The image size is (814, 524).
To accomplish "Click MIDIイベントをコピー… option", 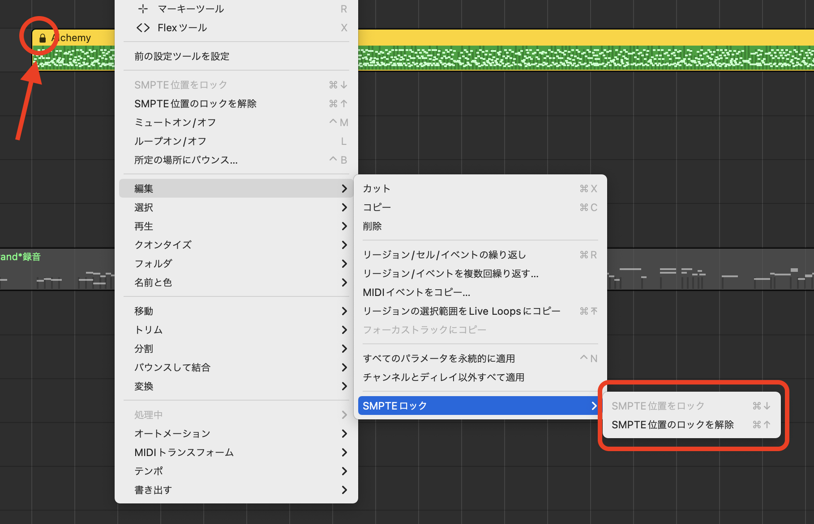I will point(416,292).
